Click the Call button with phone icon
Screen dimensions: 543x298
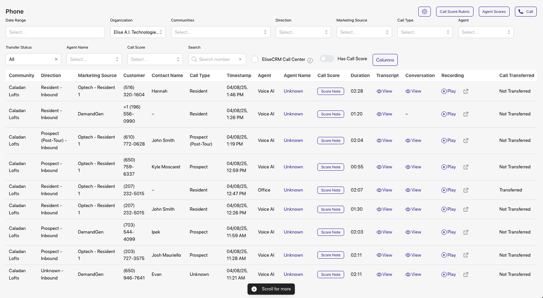(x=526, y=12)
